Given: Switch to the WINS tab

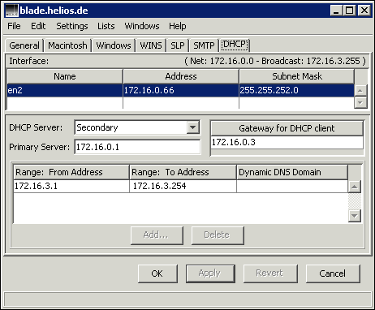Looking at the screenshot, I should (151, 45).
